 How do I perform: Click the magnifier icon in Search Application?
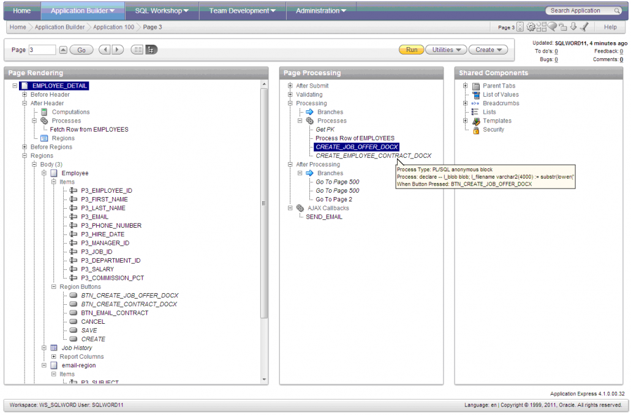click(x=617, y=10)
